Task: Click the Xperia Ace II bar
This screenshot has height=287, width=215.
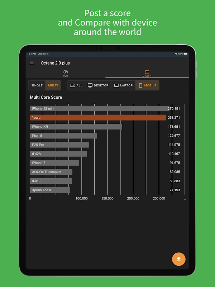Action: (x=50, y=190)
